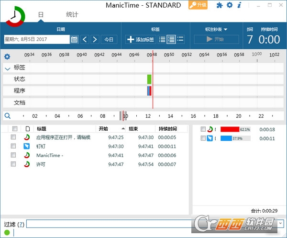Click the green tracking status indicator

click(7, 232)
